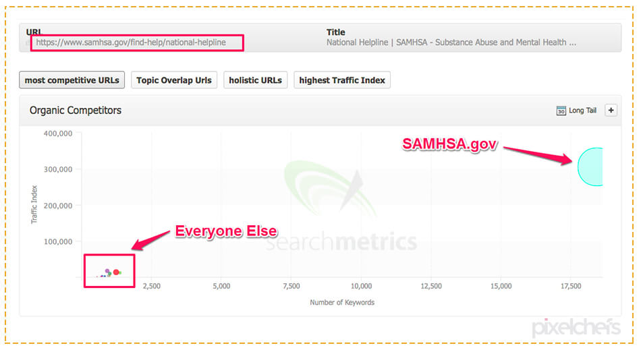The width and height of the screenshot is (641, 356).
Task: Click the 10,000 x-axis value
Action: [362, 286]
